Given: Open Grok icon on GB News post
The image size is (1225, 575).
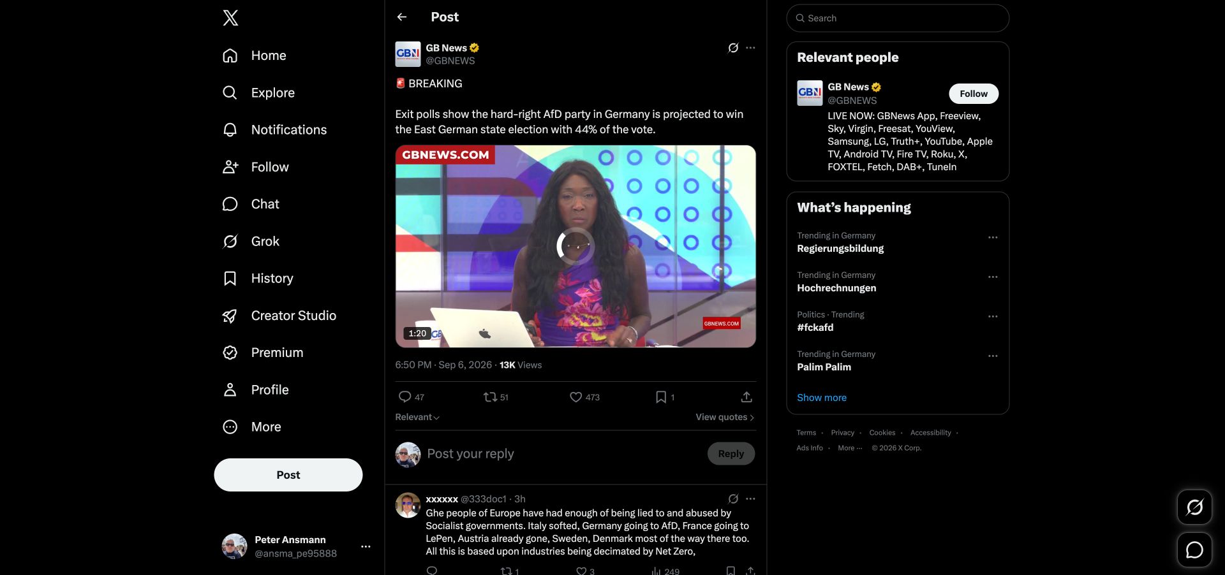Looking at the screenshot, I should click(x=733, y=48).
